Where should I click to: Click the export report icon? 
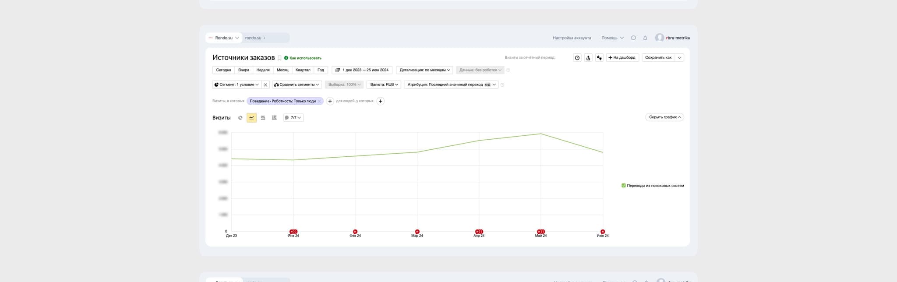[588, 58]
